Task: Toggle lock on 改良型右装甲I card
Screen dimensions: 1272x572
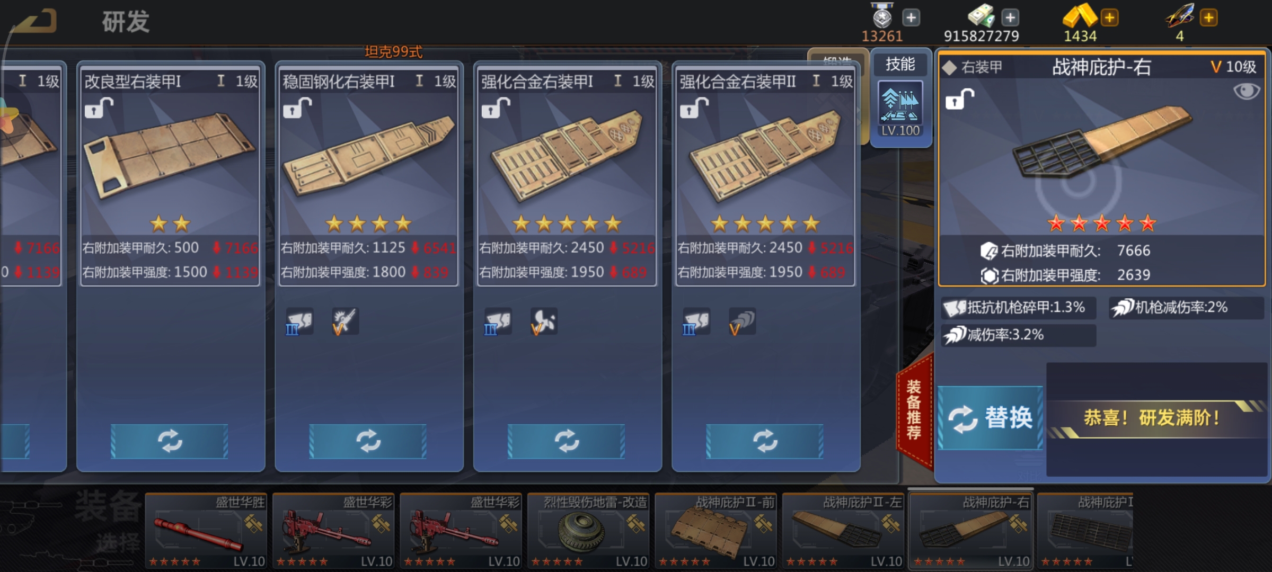Action: [x=99, y=108]
